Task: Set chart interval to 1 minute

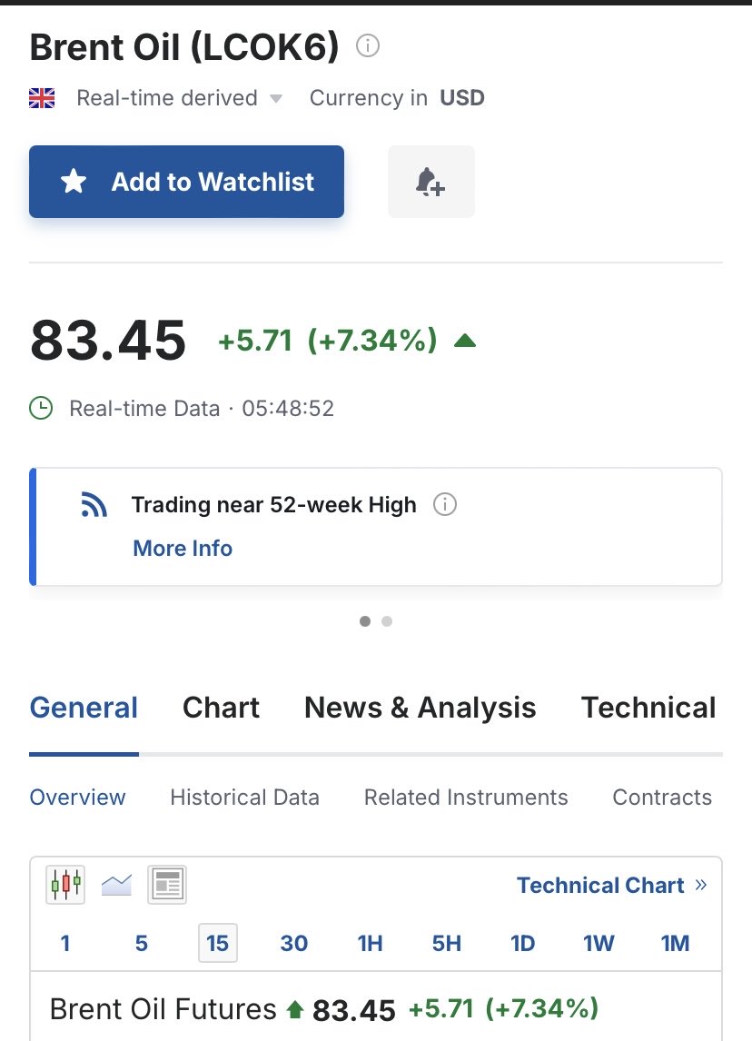Action: pyautogui.click(x=65, y=944)
